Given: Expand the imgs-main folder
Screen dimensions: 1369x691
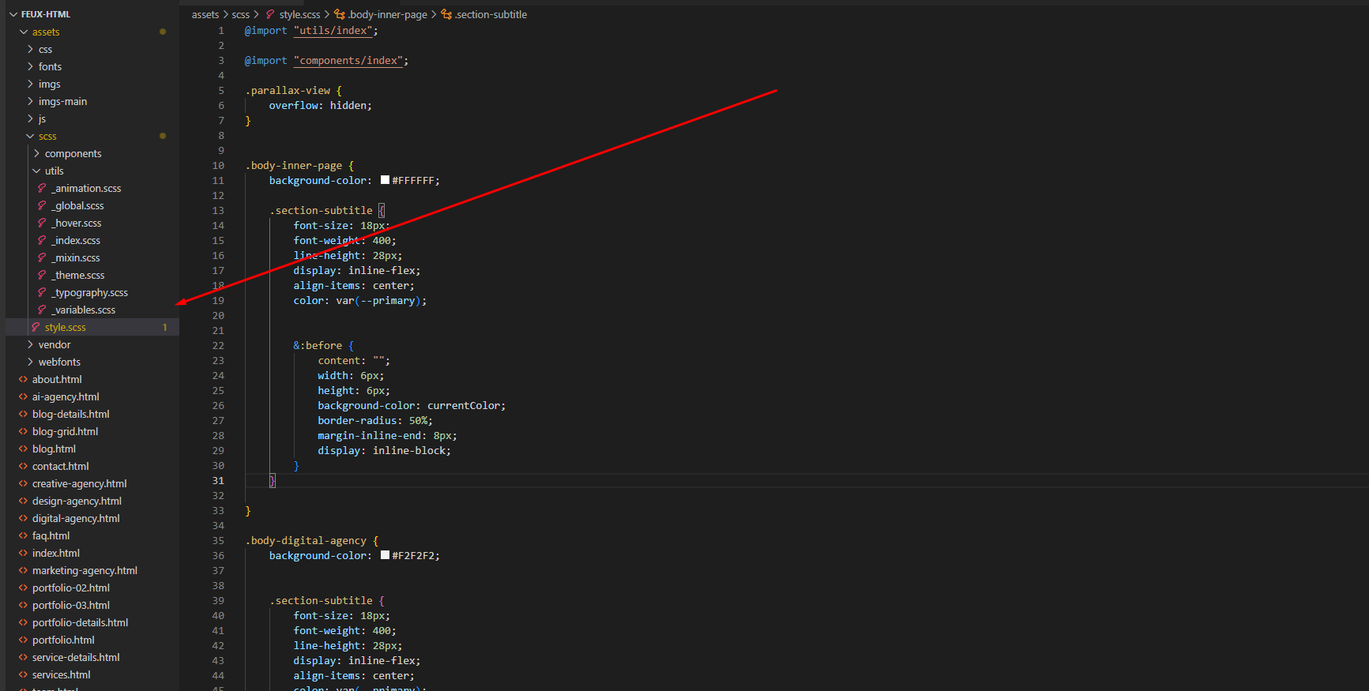Looking at the screenshot, I should tap(30, 101).
